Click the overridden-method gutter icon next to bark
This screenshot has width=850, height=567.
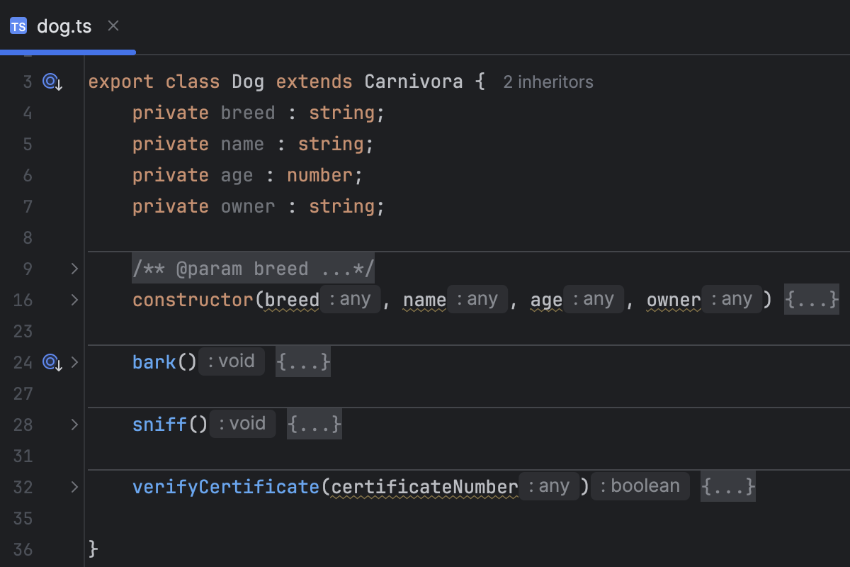pos(50,362)
